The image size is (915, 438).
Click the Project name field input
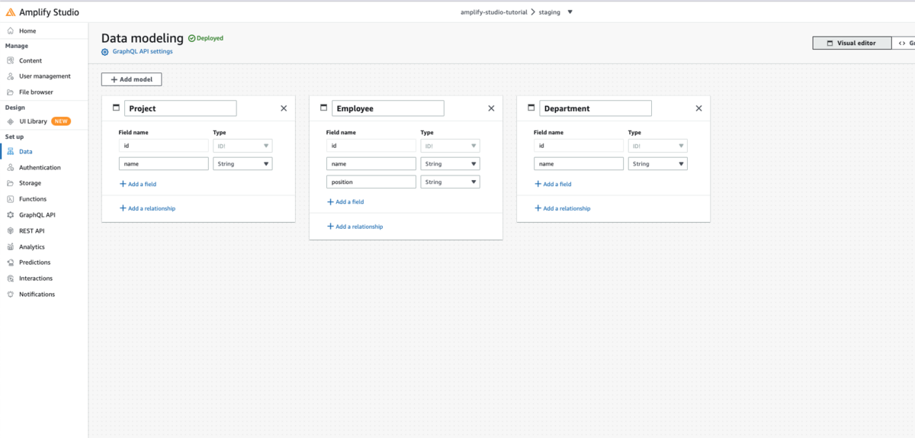coord(164,164)
